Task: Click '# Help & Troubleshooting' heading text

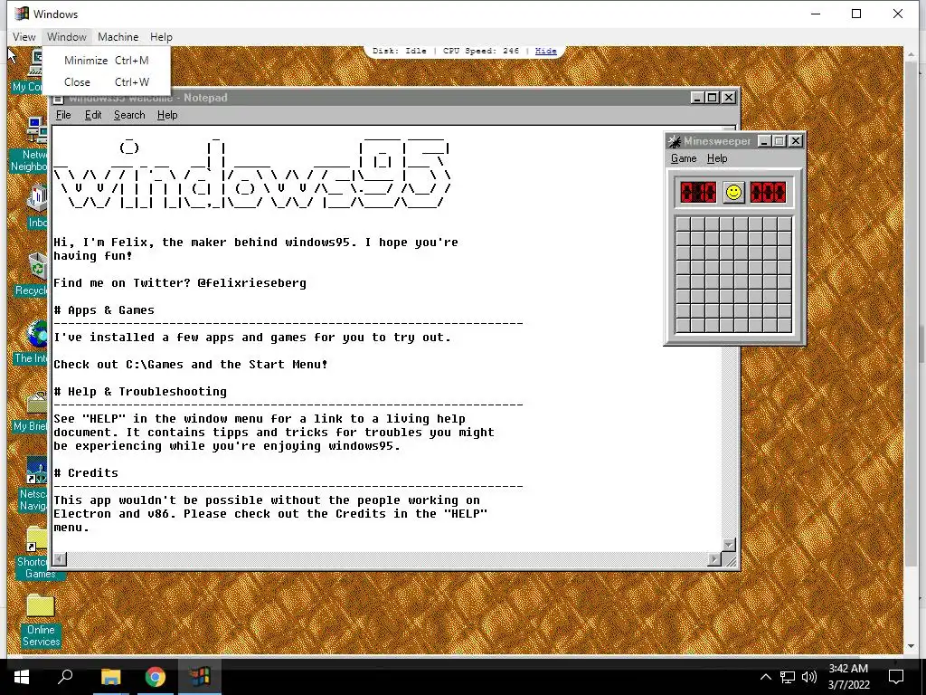Action: (x=140, y=392)
